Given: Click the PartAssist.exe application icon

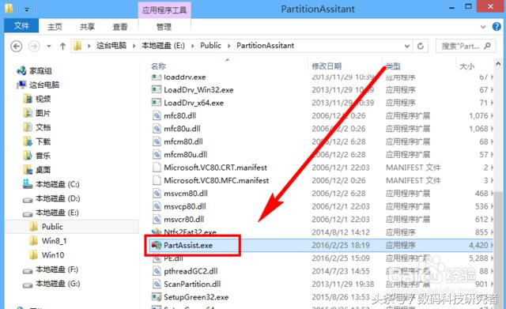Looking at the screenshot, I should click(x=157, y=245).
